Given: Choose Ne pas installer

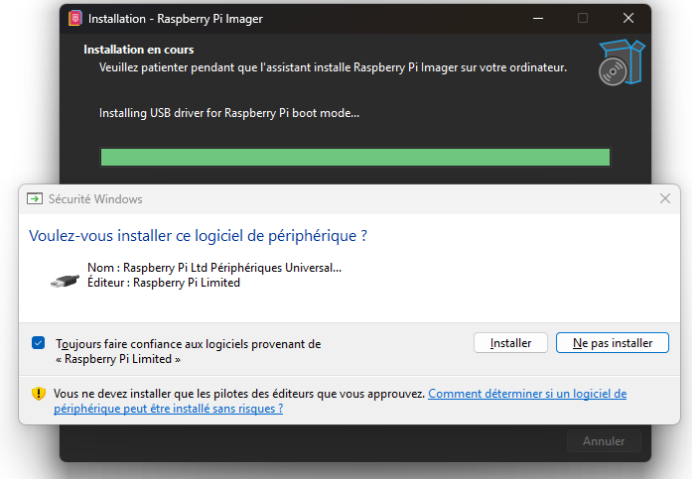Looking at the screenshot, I should pyautogui.click(x=613, y=343).
